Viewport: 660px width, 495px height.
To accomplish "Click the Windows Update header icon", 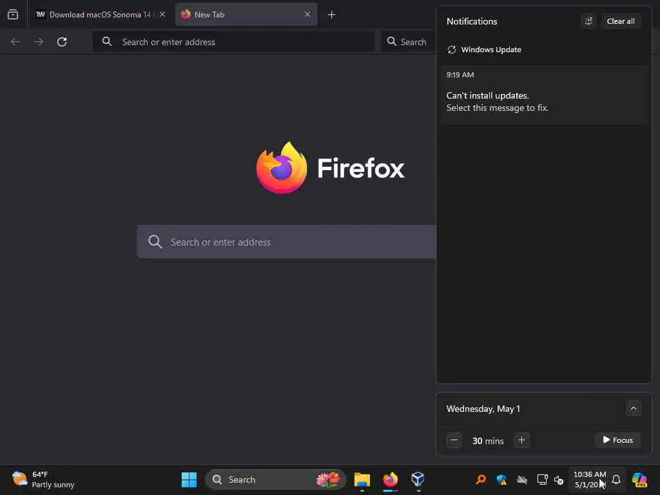I will [x=452, y=50].
